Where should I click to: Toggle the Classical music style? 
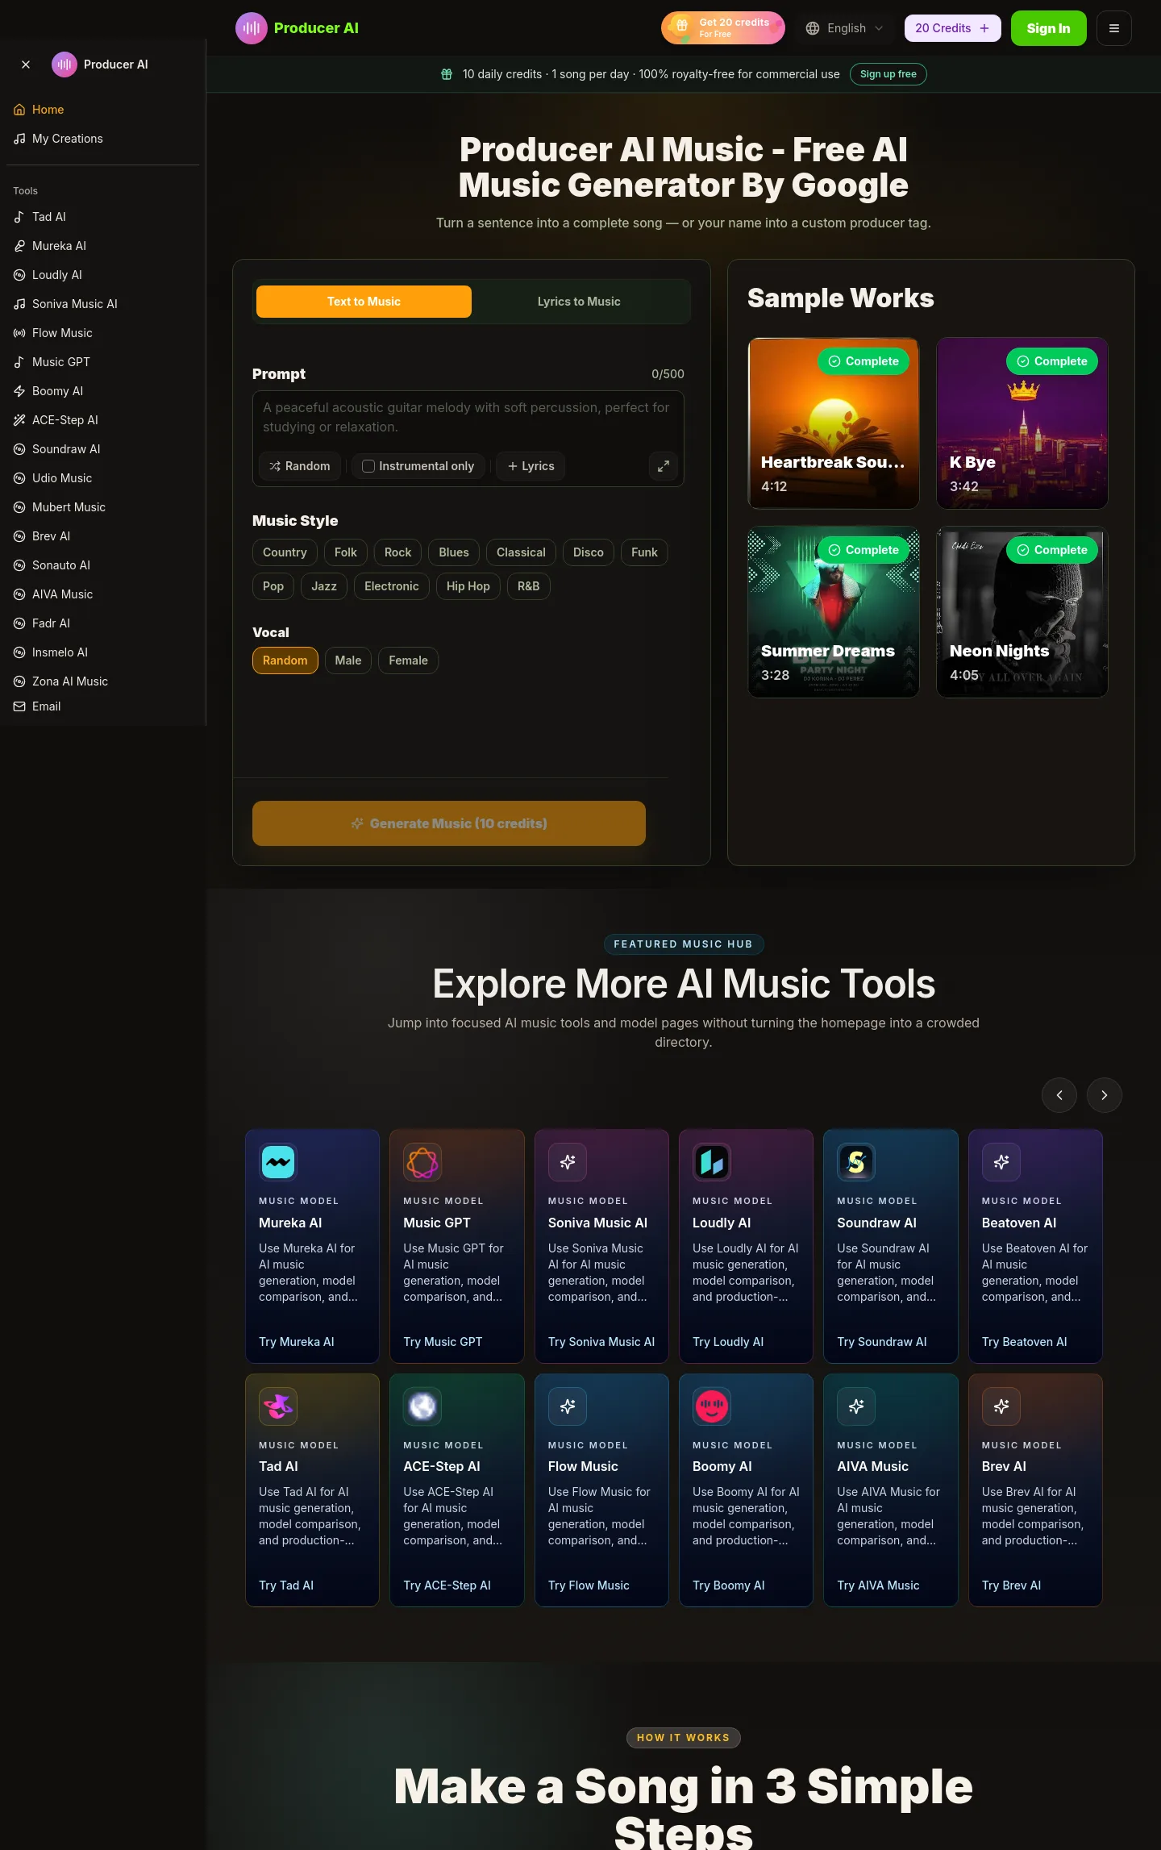(x=521, y=552)
